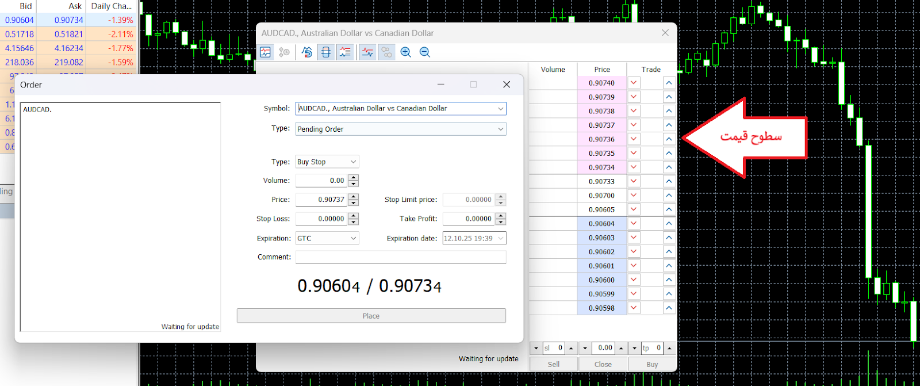
Task: Zoom in using the plus magnifier
Action: click(x=405, y=52)
